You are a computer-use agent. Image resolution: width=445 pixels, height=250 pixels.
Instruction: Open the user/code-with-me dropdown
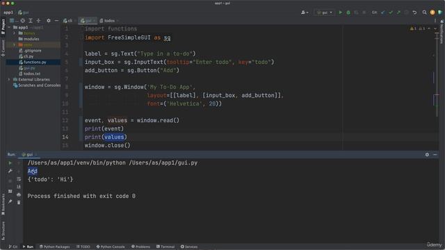click(x=305, y=12)
